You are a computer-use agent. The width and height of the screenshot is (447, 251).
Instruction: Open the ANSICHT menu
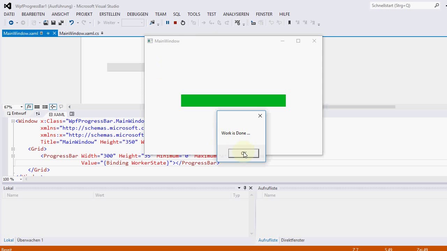click(x=60, y=14)
